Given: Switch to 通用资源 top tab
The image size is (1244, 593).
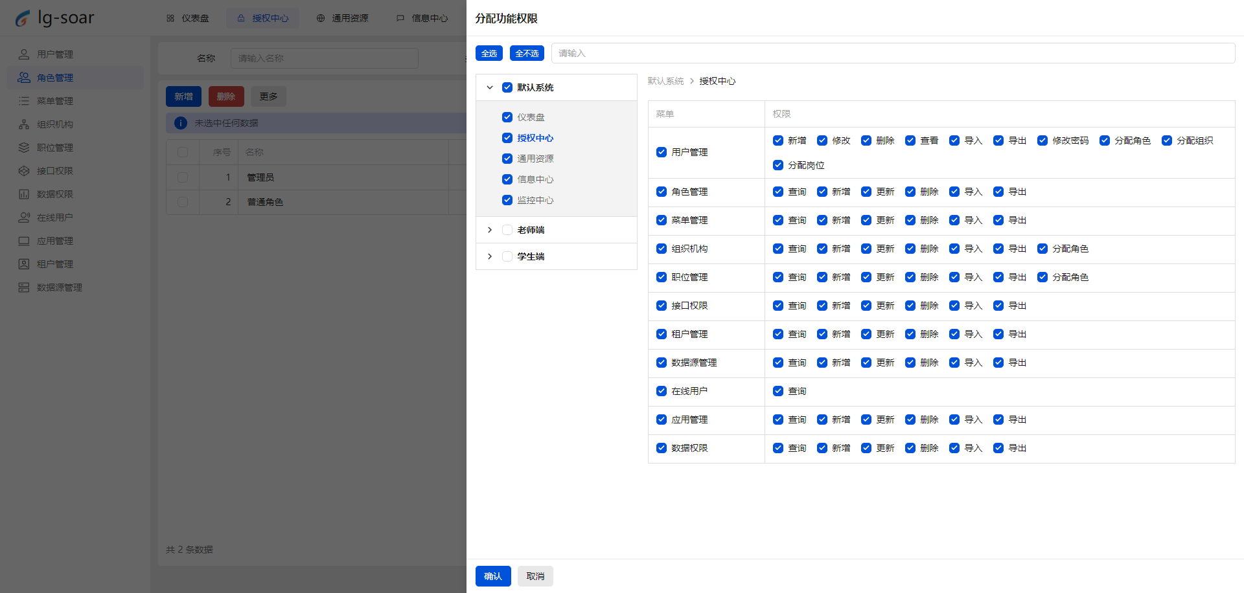Looking at the screenshot, I should click(342, 18).
